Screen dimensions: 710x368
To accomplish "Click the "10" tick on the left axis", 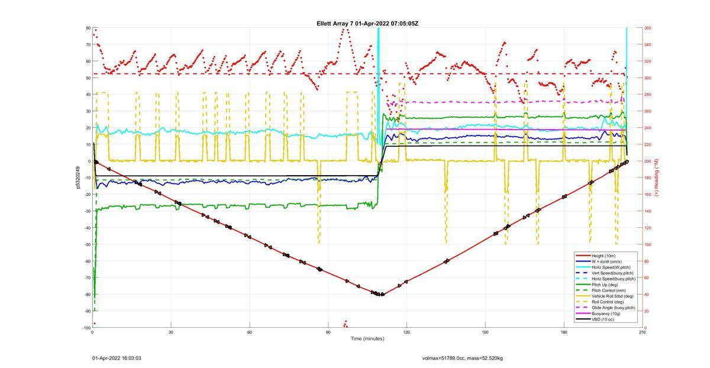I will (x=88, y=144).
